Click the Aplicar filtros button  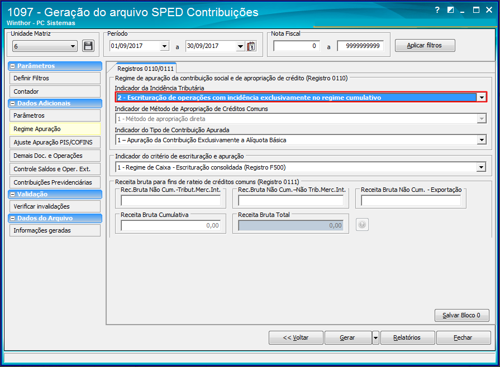click(425, 46)
